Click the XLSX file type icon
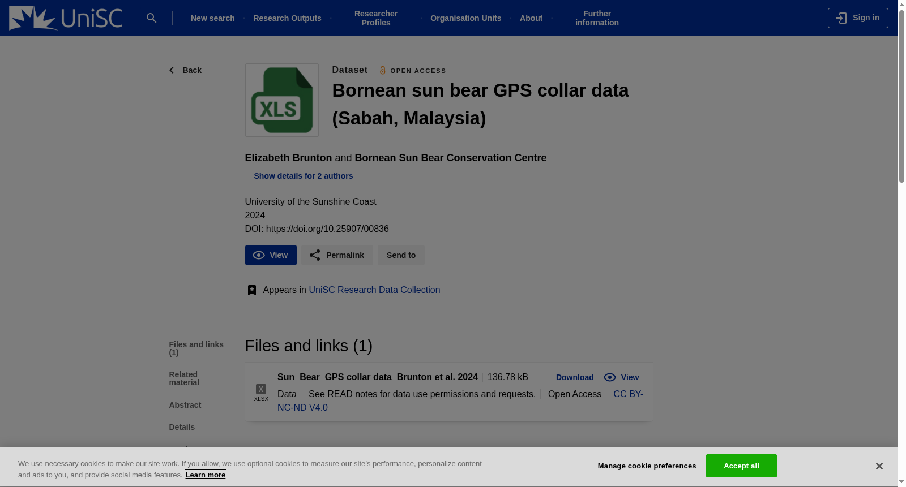This screenshot has width=906, height=487. (261, 392)
